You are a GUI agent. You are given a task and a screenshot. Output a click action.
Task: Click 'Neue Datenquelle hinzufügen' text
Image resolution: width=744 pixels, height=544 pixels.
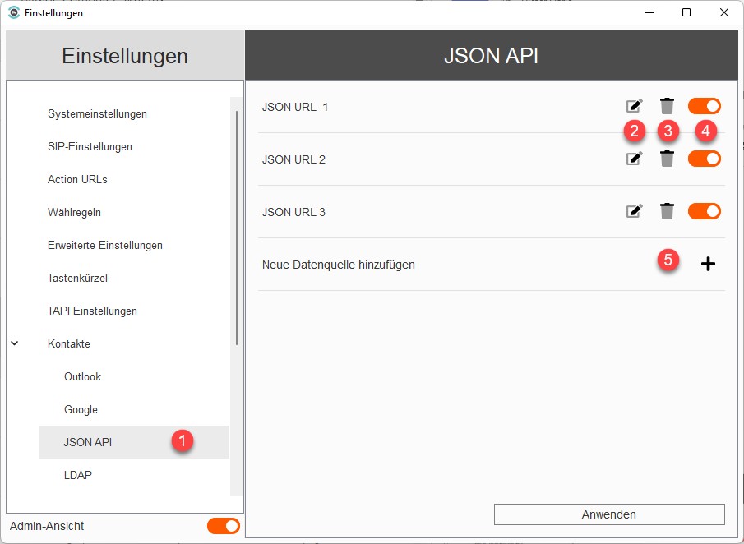pos(339,265)
